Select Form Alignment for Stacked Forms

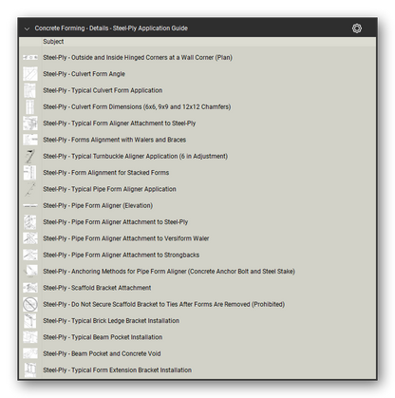click(x=105, y=173)
